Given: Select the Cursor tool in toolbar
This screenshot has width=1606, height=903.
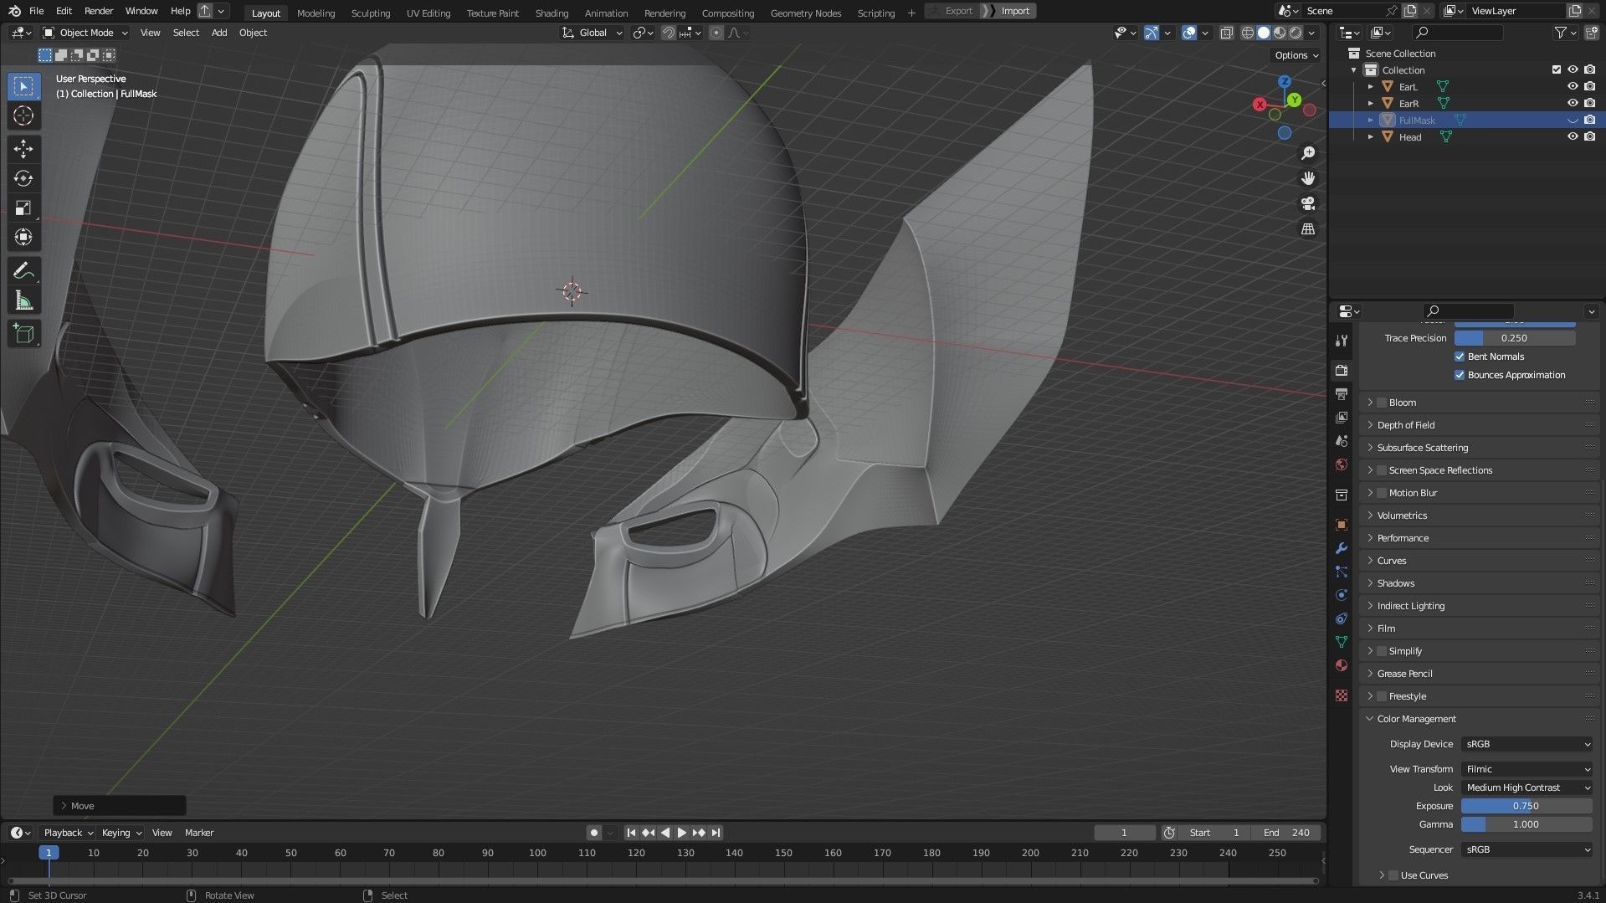Looking at the screenshot, I should [x=23, y=115].
